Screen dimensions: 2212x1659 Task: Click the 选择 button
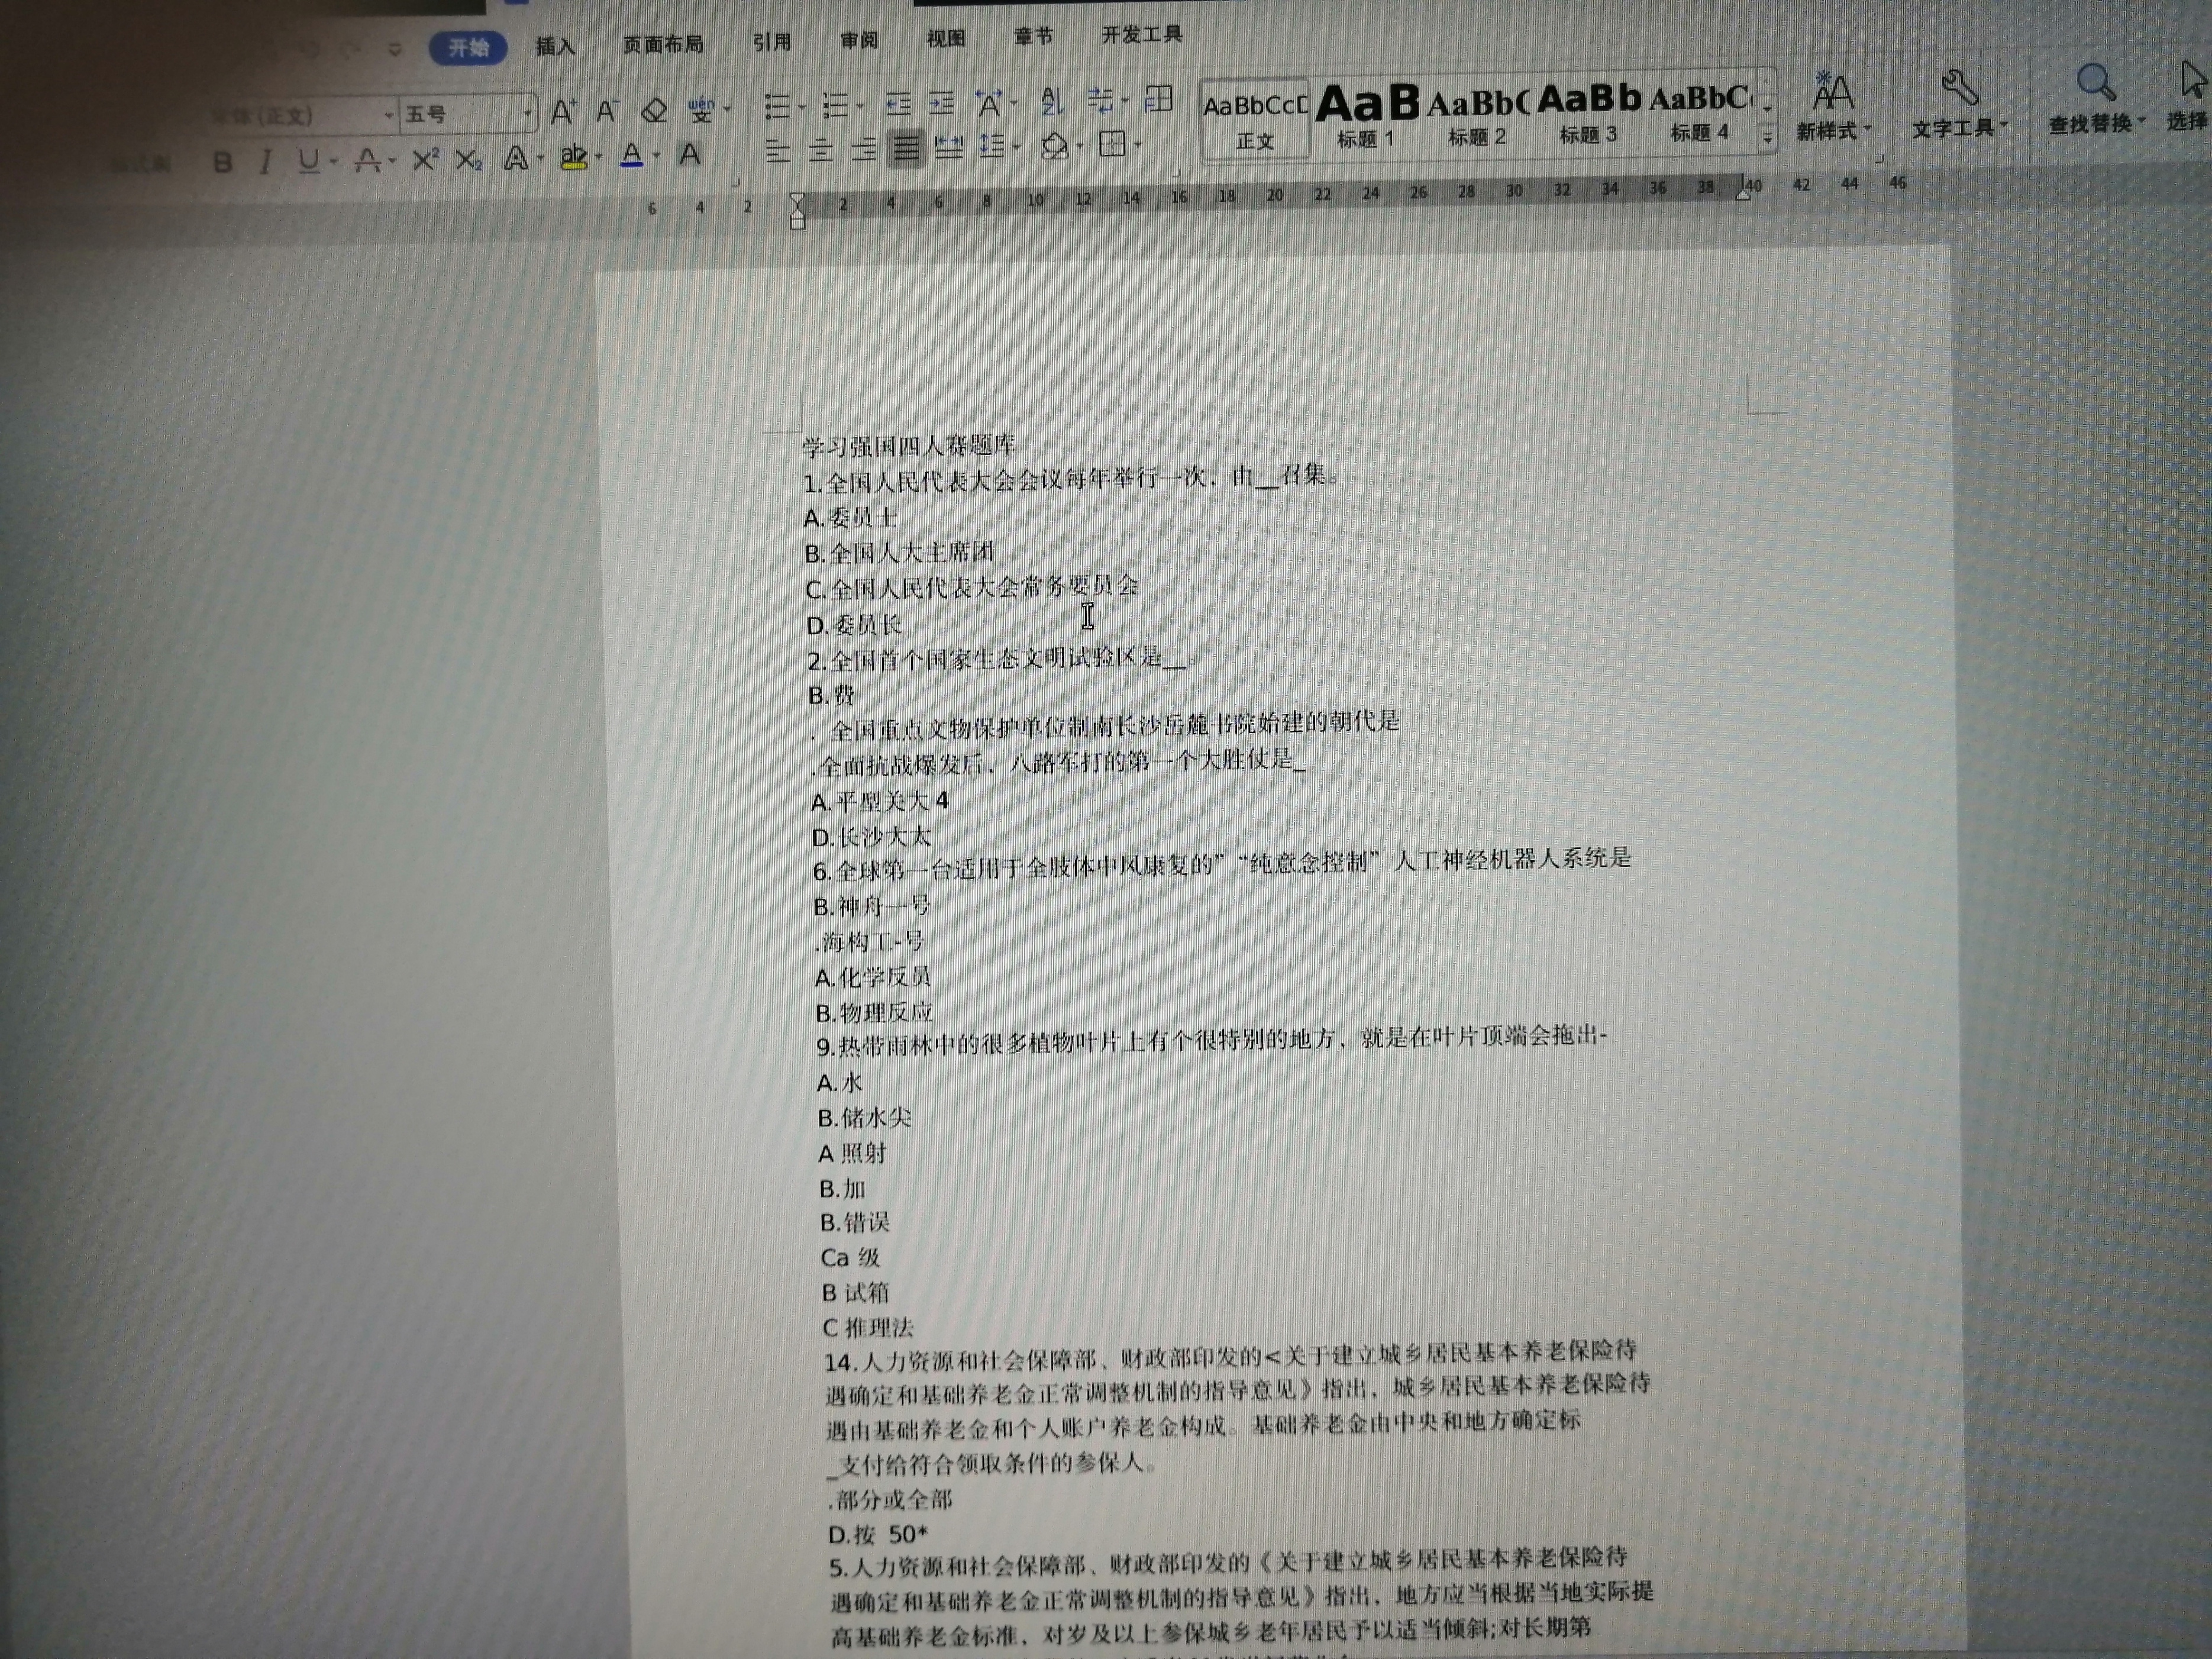pyautogui.click(x=2189, y=96)
